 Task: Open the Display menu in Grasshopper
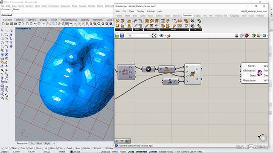pyautogui.click(x=140, y=11)
